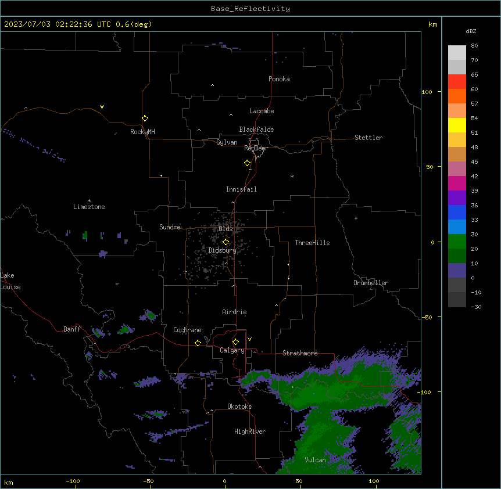Click the white asterisk marker east of Innisfail
The height and width of the screenshot is (489, 501).
[x=292, y=176]
